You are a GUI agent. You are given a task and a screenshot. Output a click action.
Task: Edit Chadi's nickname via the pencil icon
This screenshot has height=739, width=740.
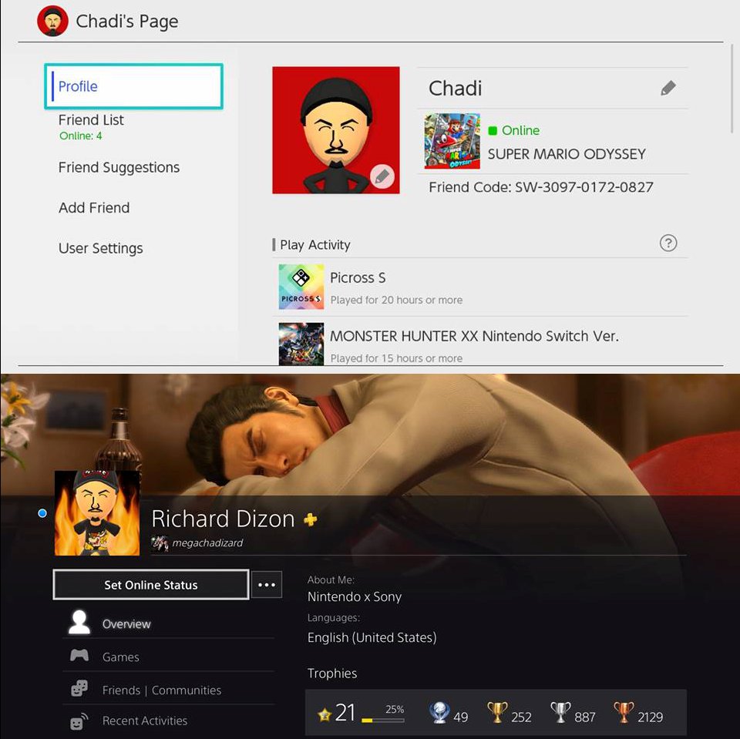pyautogui.click(x=668, y=88)
